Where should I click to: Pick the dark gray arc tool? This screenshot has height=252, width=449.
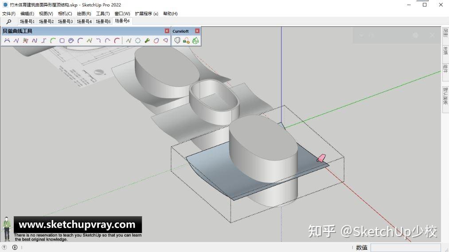(80, 41)
